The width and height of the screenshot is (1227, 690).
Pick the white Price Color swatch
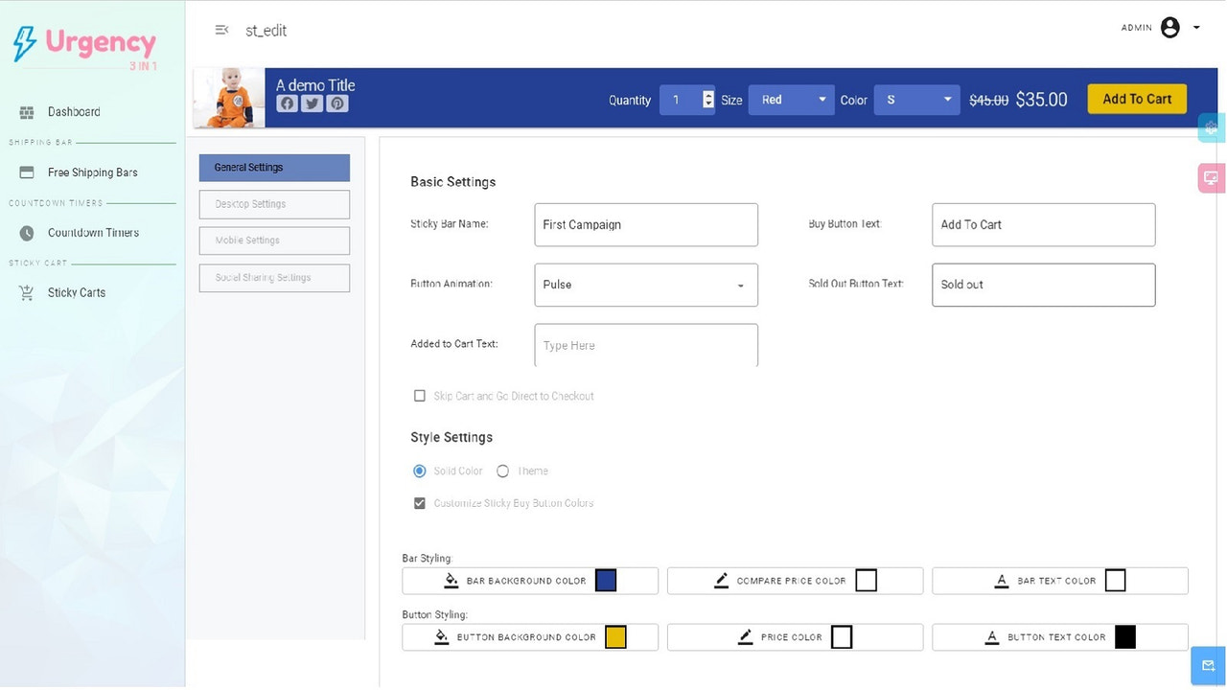pyautogui.click(x=842, y=637)
